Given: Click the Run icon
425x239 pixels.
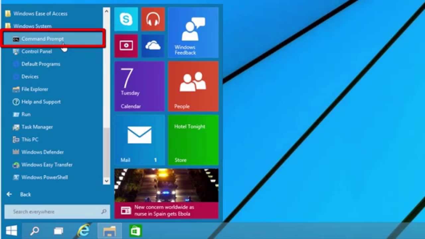Looking at the screenshot, I should coord(16,115).
